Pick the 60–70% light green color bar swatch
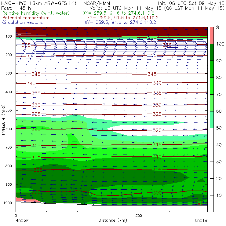Image resolution: width=226 pixels, height=226 pixels. 212,103
